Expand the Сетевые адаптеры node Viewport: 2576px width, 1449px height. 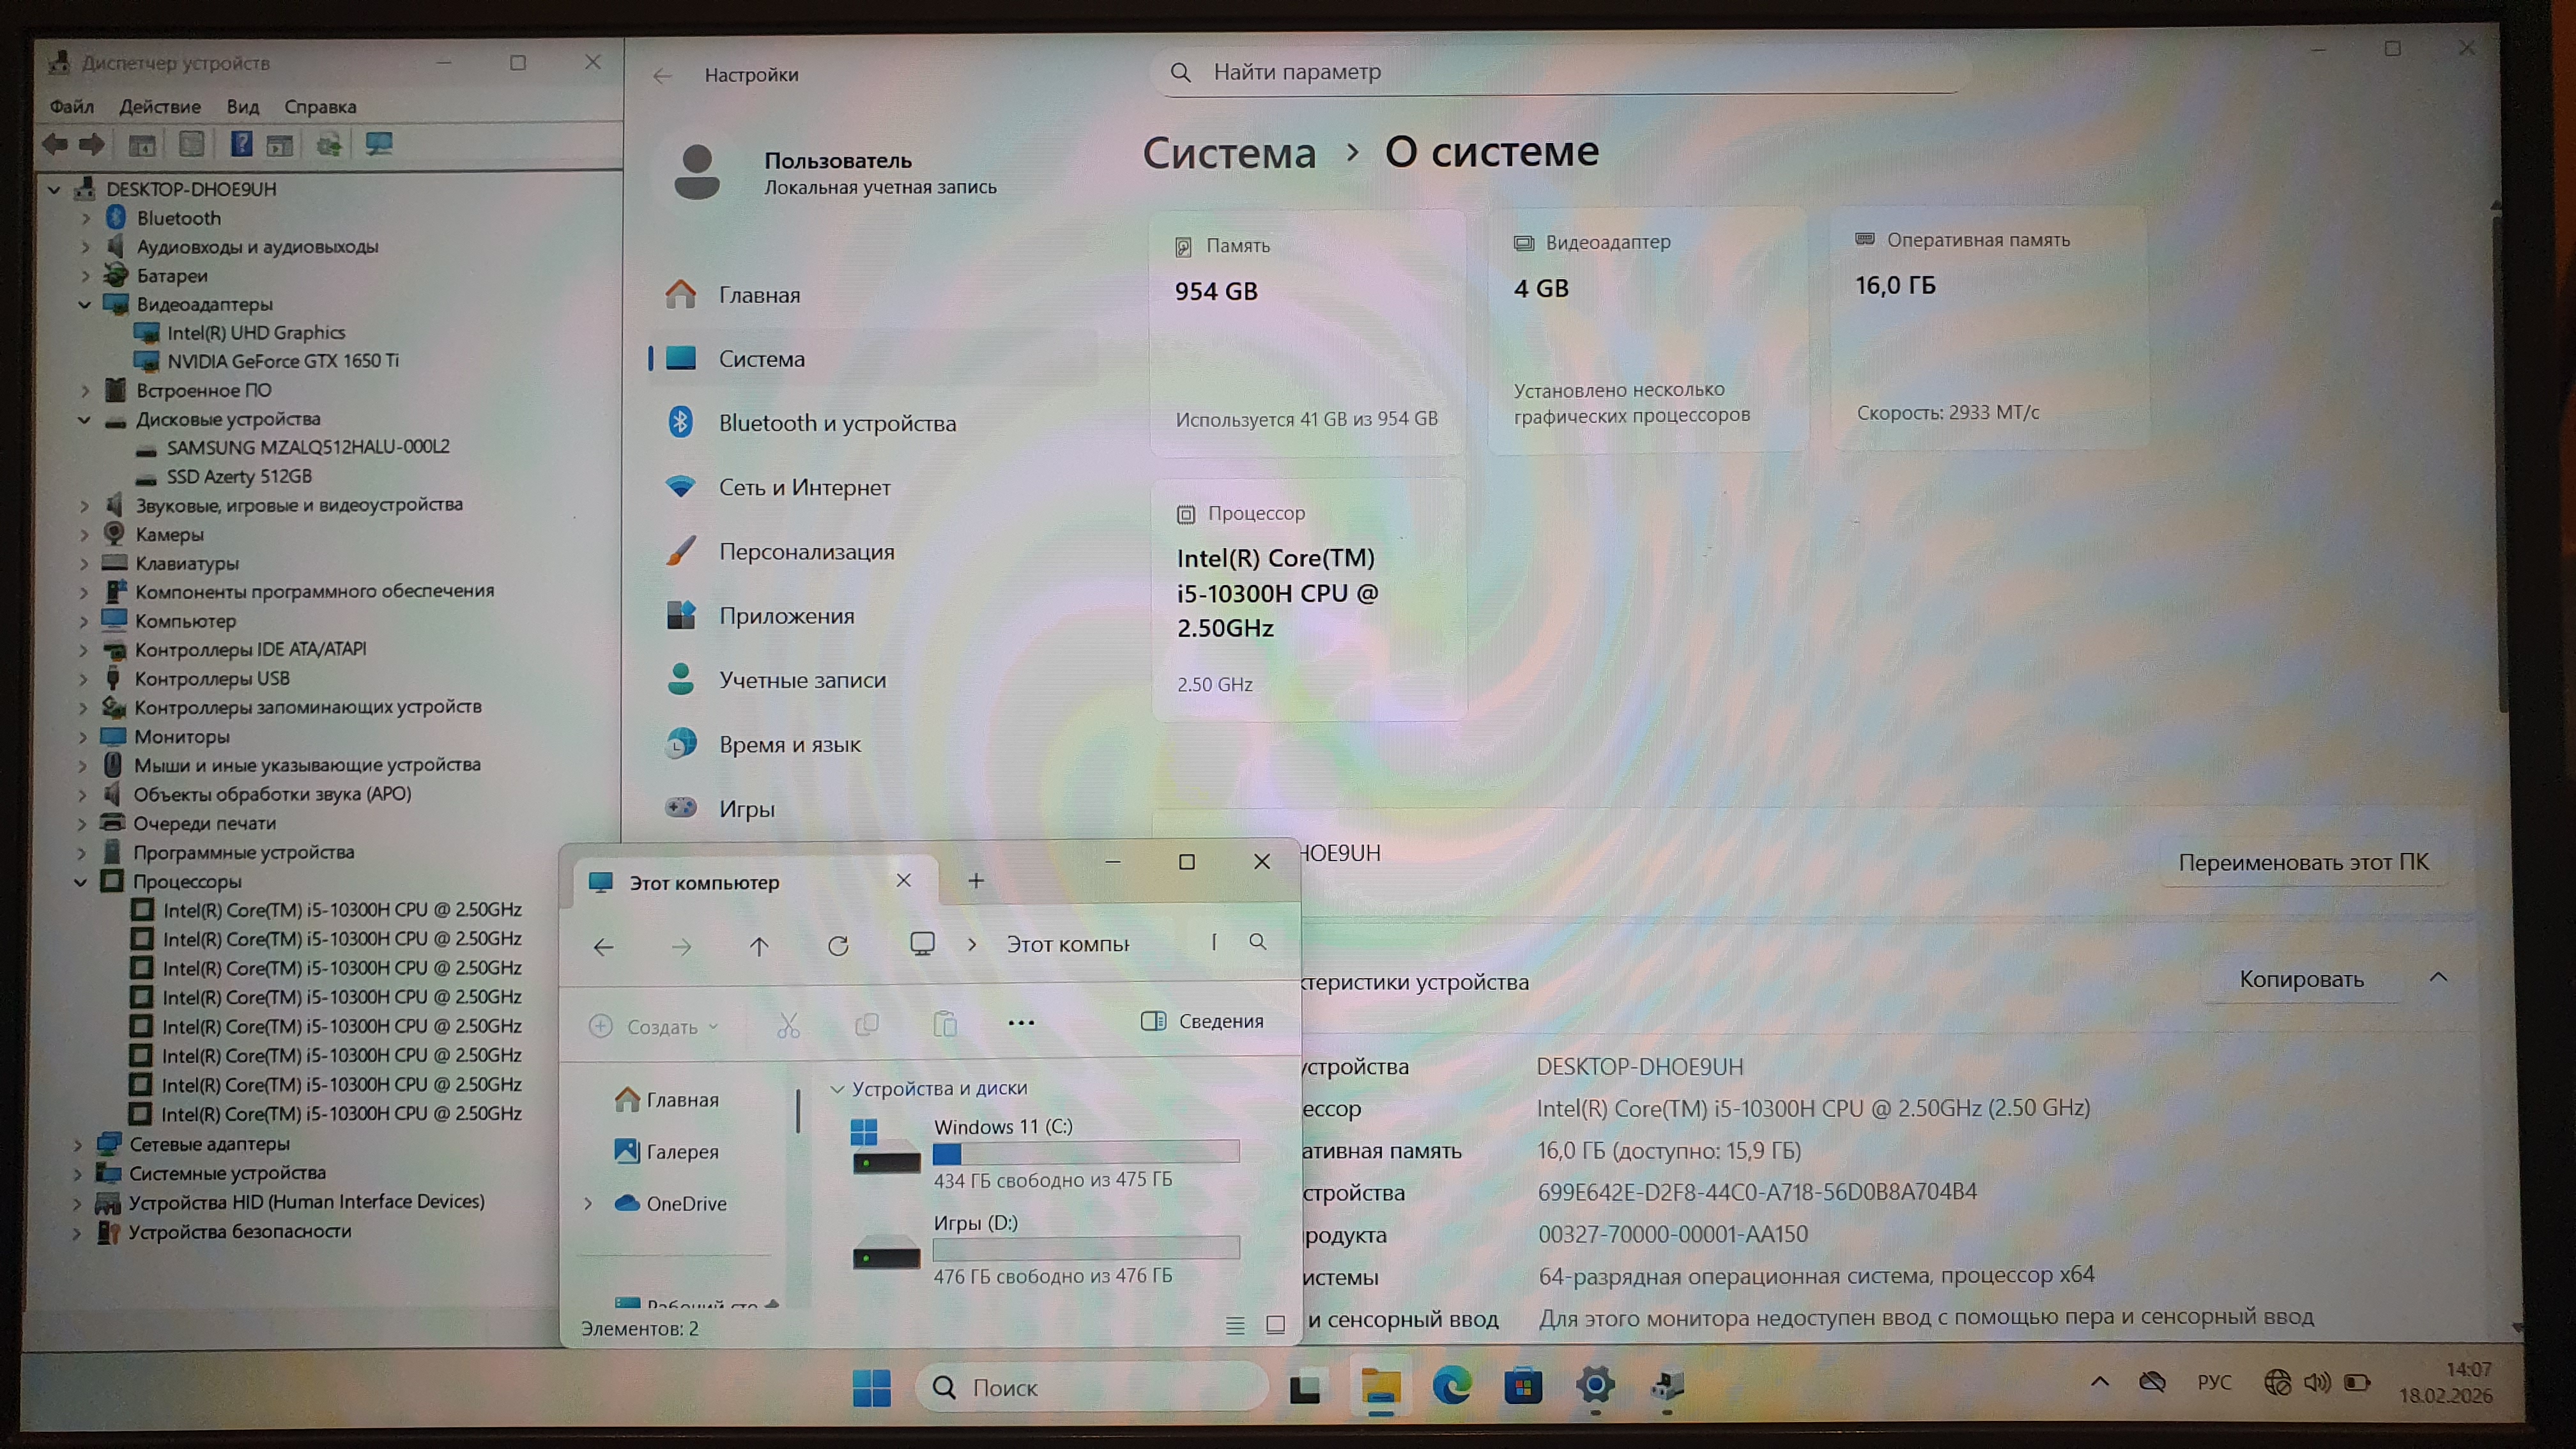coord(78,1144)
